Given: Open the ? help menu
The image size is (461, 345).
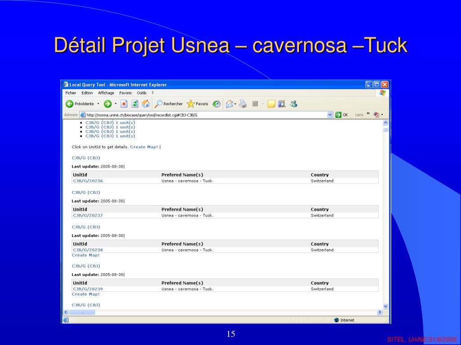Looking at the screenshot, I should (x=153, y=93).
